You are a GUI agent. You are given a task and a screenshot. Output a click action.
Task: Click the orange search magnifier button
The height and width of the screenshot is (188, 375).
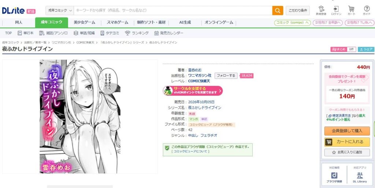[x=278, y=11]
